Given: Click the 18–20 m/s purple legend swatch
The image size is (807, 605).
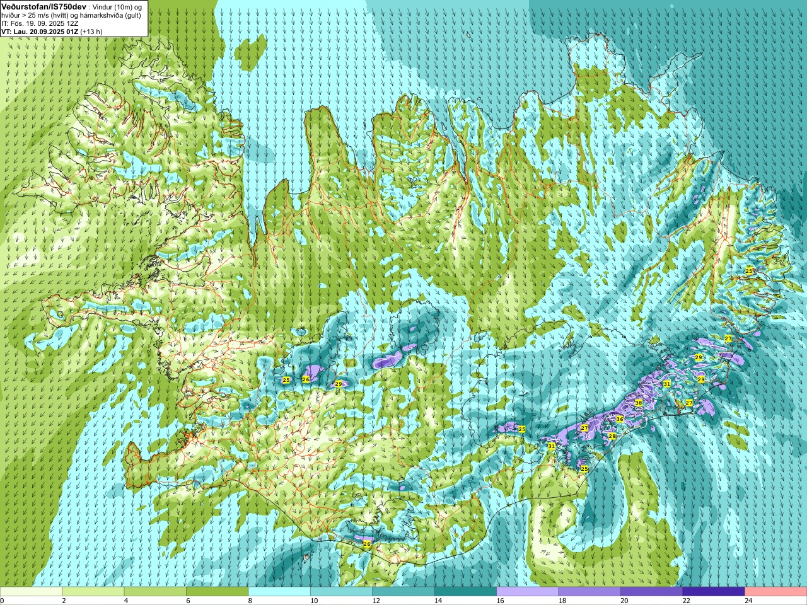Looking at the screenshot, I should pyautogui.click(x=589, y=592).
